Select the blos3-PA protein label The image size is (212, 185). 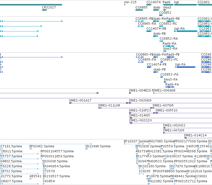[171, 80]
